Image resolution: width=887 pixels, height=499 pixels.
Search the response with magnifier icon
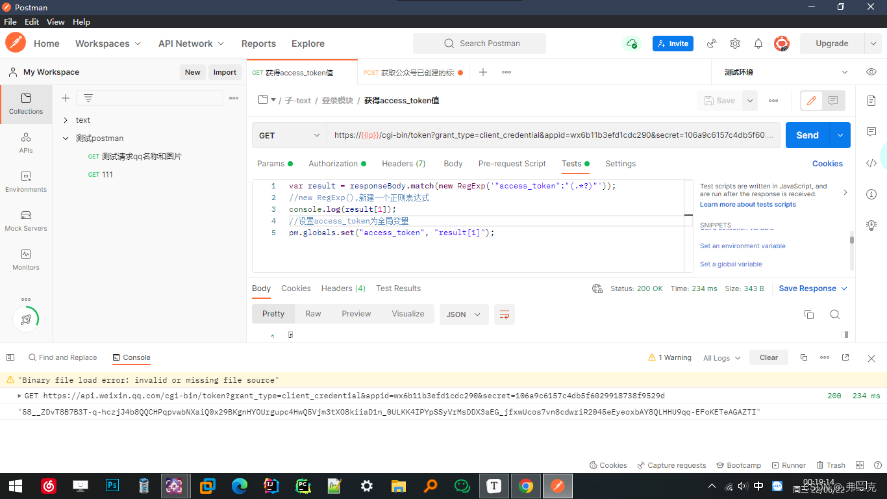pyautogui.click(x=835, y=314)
